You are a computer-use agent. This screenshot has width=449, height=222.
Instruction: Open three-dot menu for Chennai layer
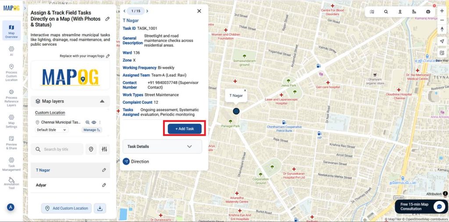pos(100,122)
